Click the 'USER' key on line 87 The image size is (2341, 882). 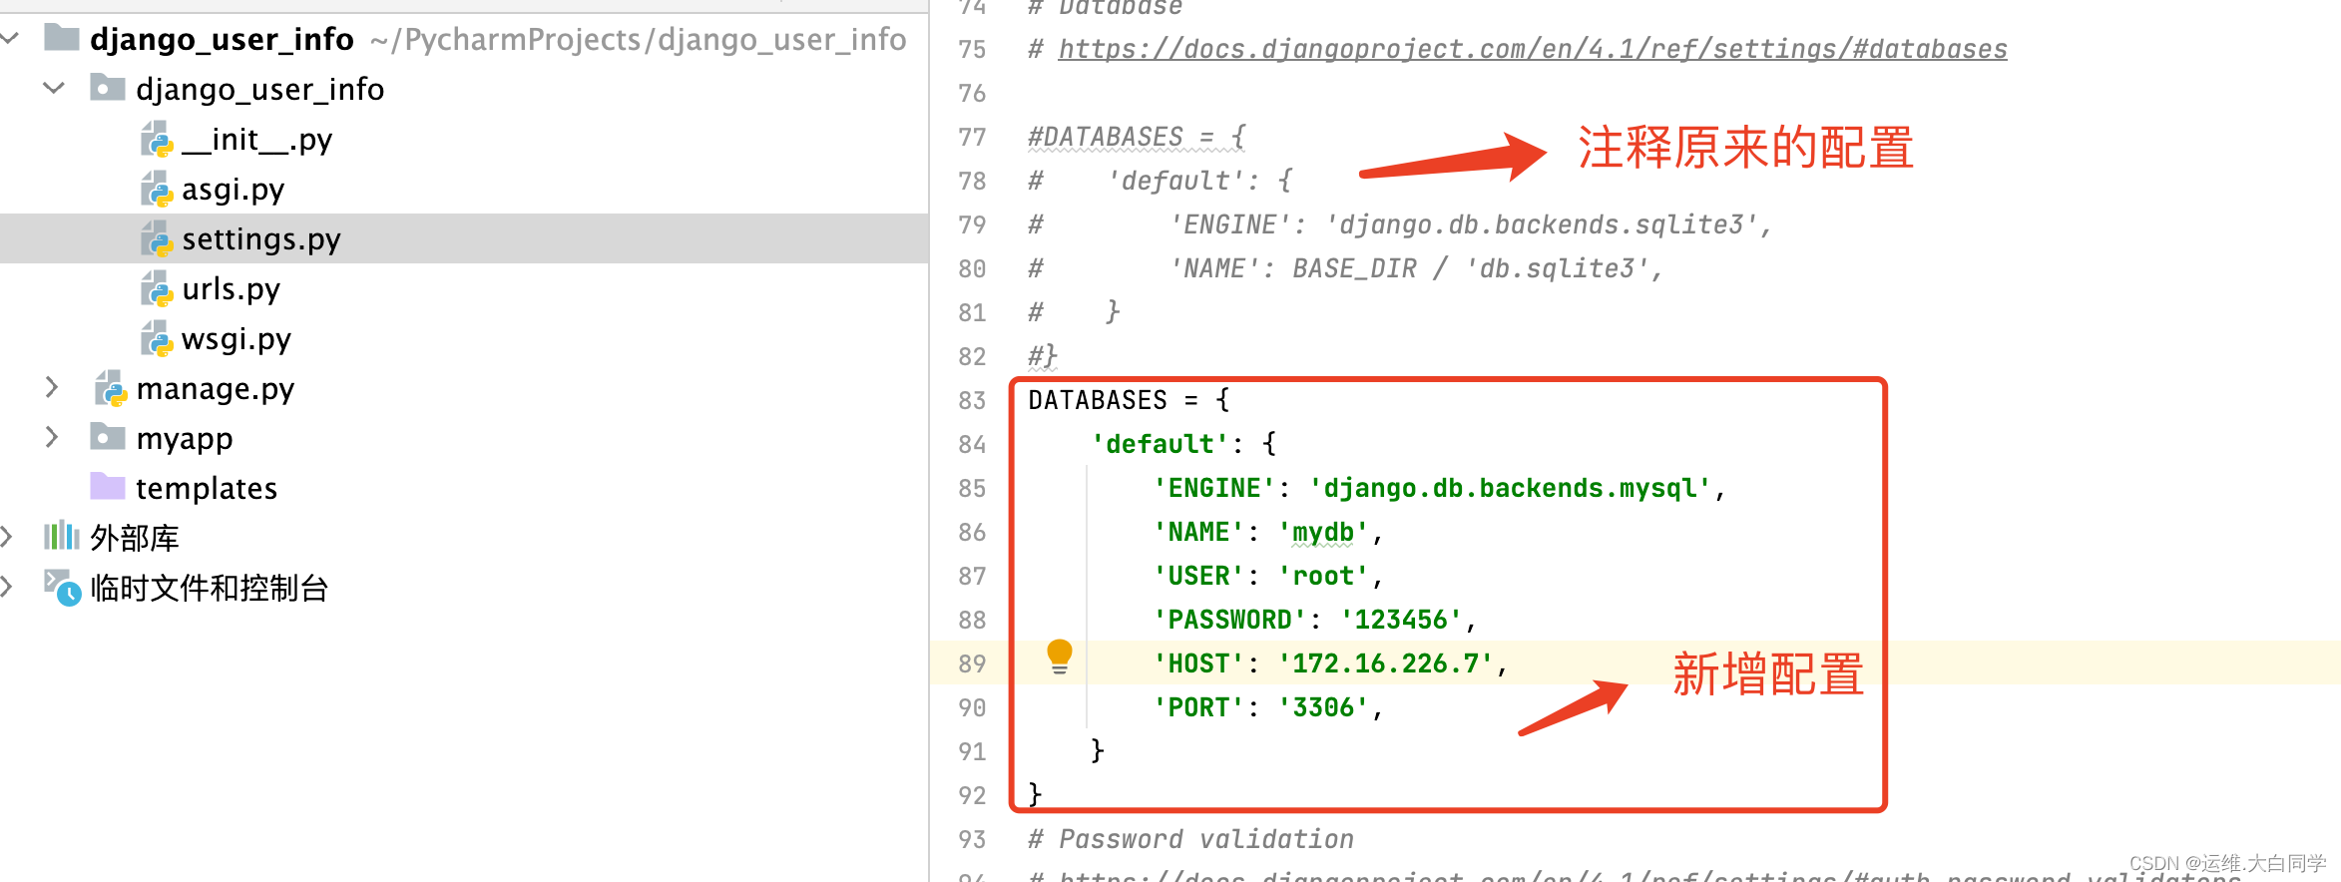(x=1198, y=576)
